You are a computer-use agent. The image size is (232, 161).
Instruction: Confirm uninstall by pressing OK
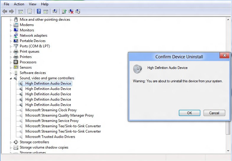click(x=189, y=113)
